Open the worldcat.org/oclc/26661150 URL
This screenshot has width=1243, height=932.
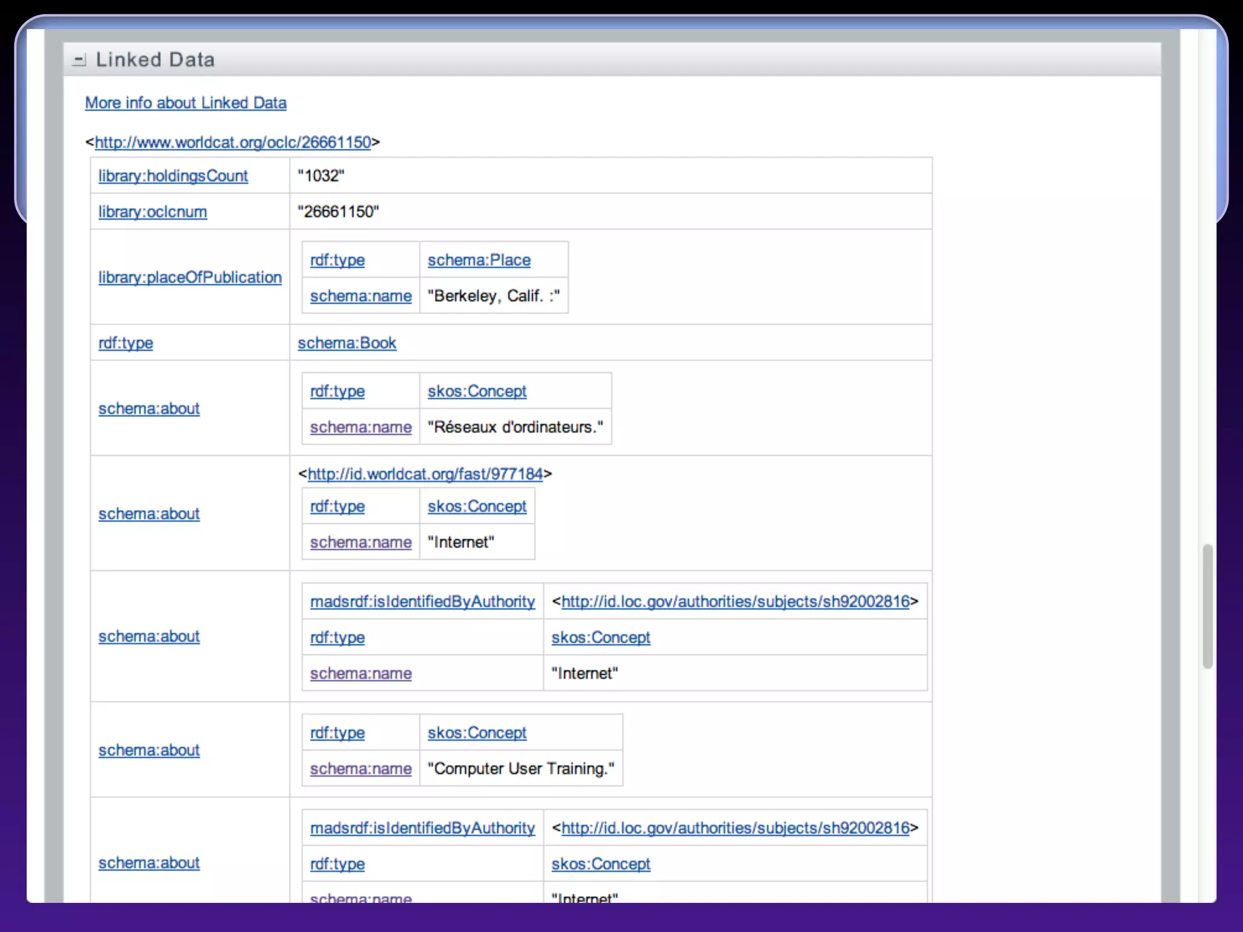[232, 143]
